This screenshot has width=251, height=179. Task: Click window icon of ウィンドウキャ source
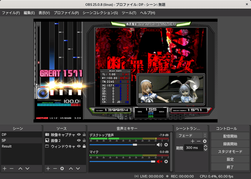point(47,146)
